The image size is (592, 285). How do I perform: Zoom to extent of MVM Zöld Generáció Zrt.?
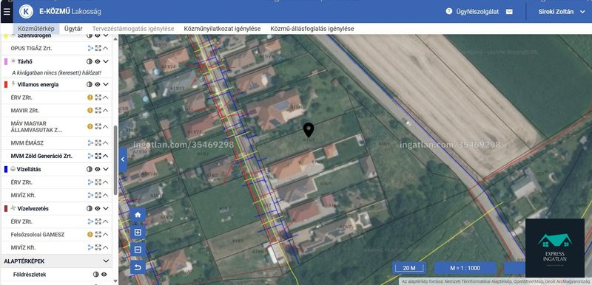pos(98,156)
